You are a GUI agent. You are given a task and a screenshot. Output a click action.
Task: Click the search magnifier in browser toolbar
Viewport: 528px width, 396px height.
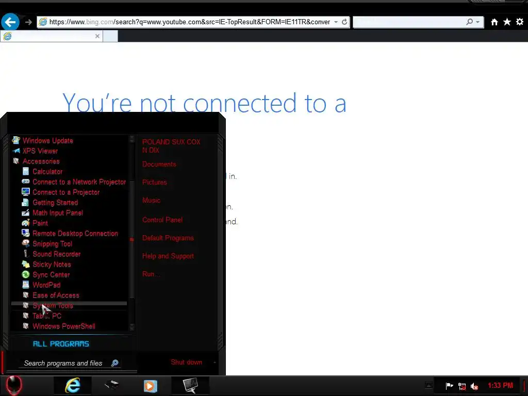click(469, 22)
